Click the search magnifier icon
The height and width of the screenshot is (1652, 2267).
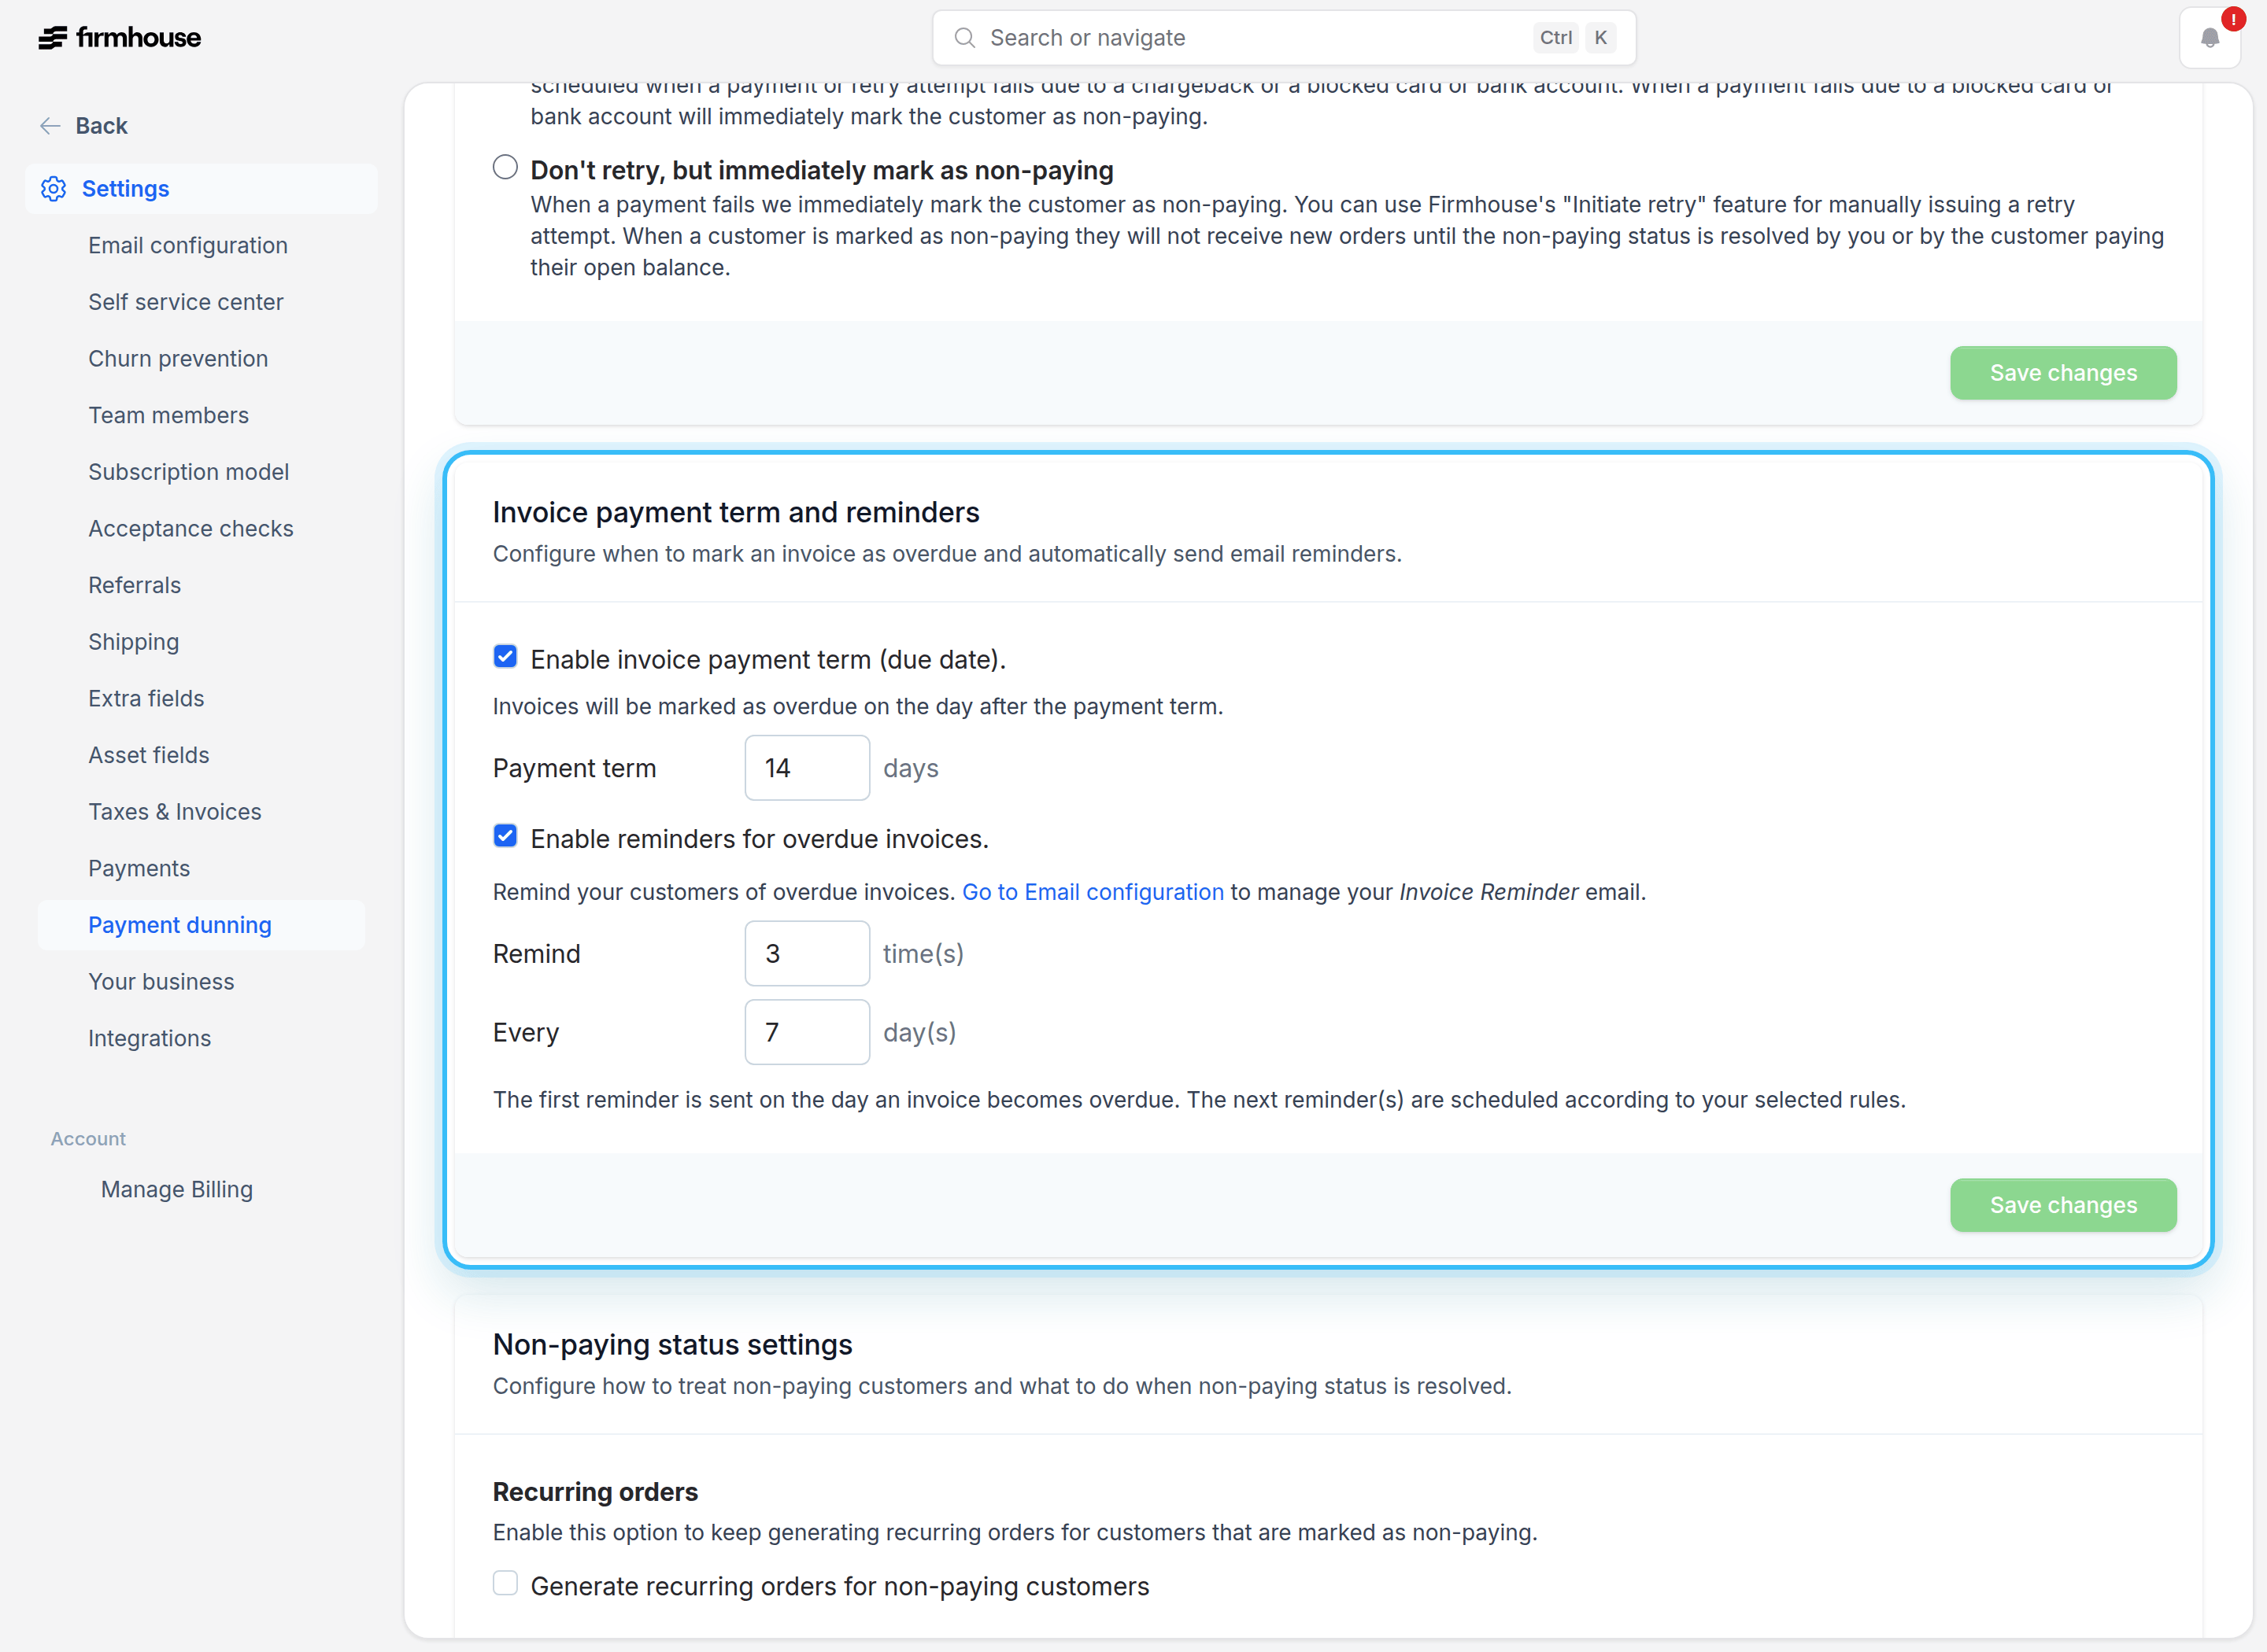pyautogui.click(x=964, y=38)
